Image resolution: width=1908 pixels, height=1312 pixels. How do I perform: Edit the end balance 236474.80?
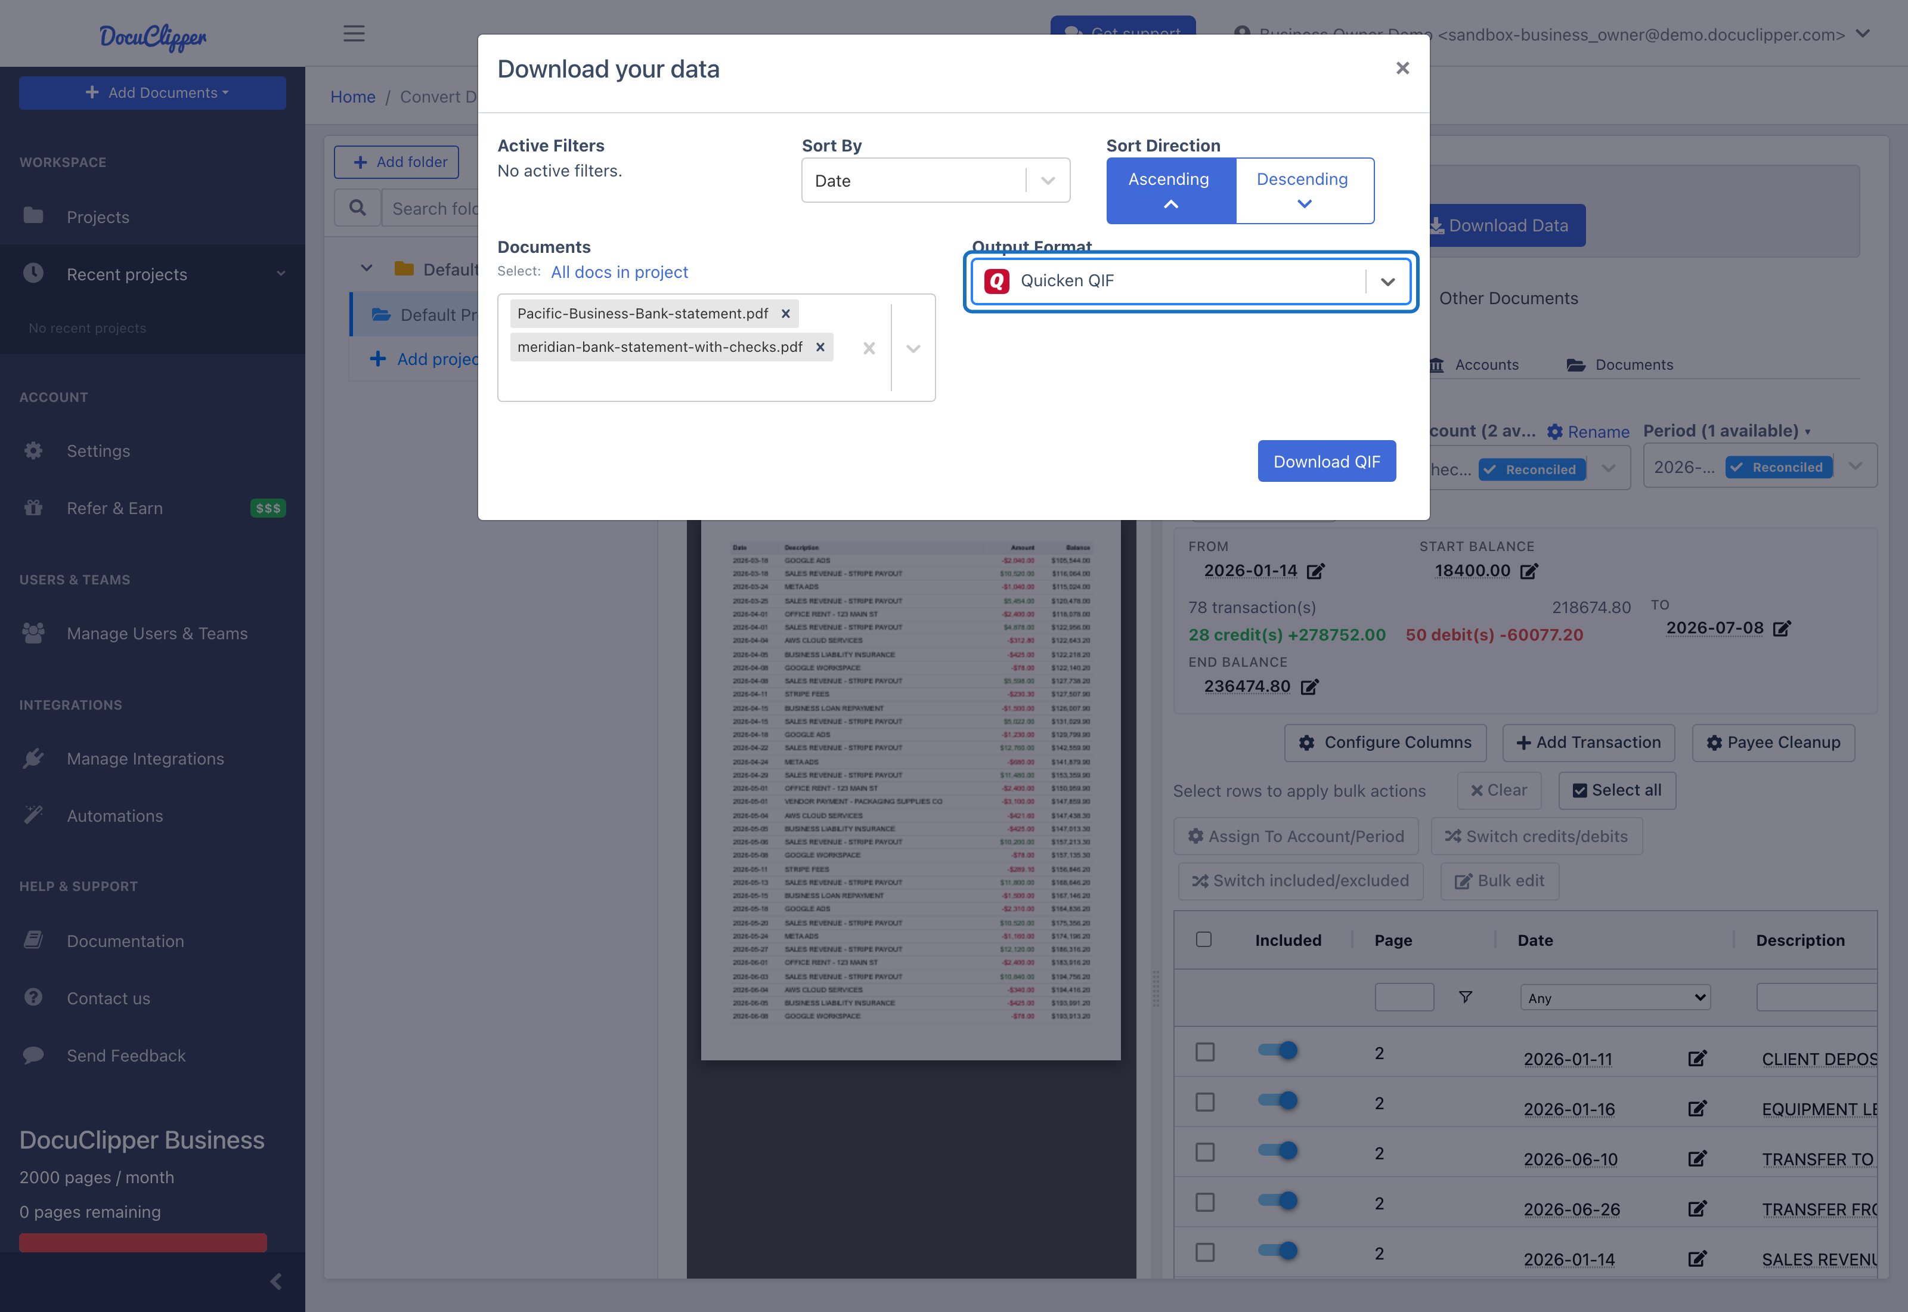pos(1309,686)
